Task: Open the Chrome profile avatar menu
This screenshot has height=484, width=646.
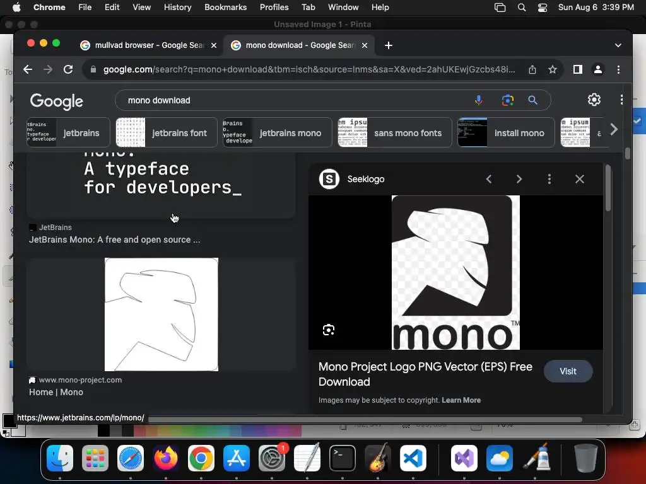Action: point(598,69)
